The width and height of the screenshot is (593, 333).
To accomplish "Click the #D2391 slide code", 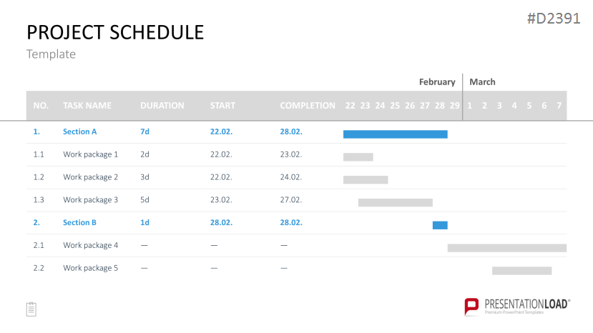I will 554,18.
